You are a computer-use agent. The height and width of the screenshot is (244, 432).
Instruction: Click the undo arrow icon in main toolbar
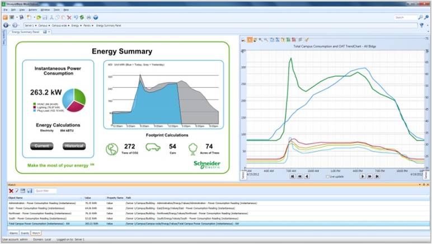[x=76, y=17]
